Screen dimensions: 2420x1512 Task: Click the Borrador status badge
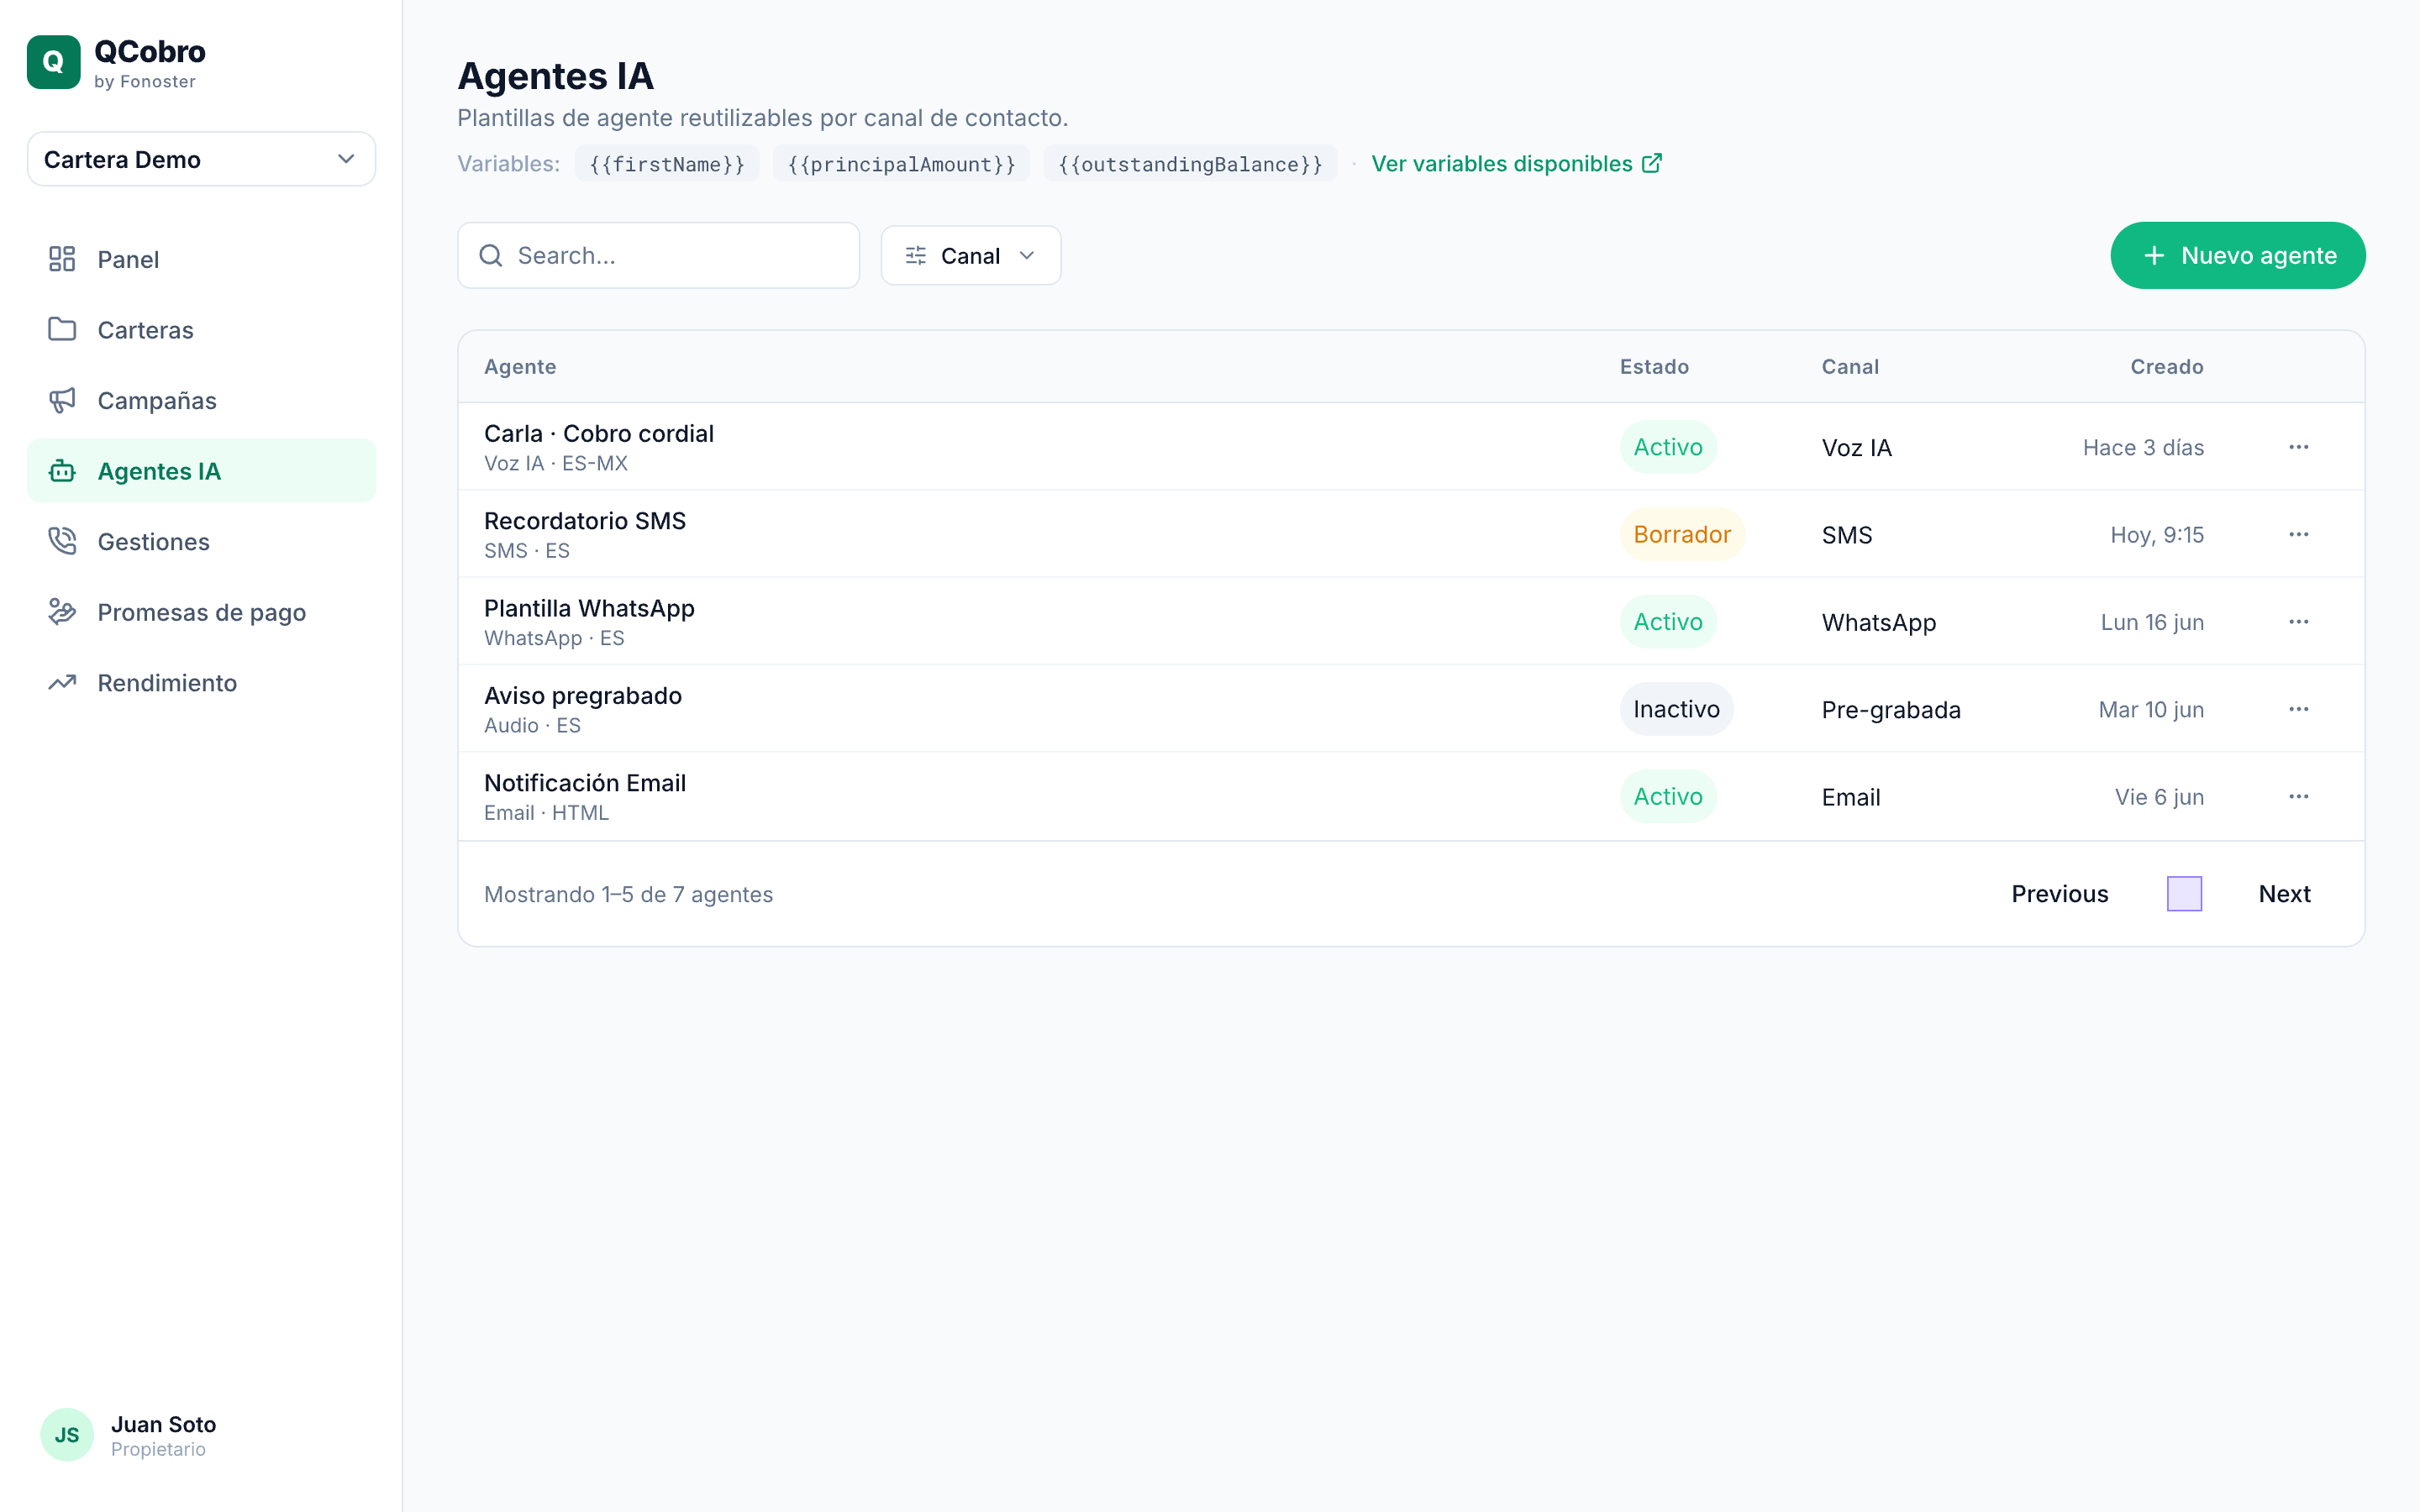pos(1682,534)
